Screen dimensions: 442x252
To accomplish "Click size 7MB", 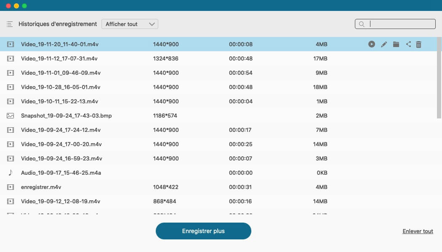I will point(321,130).
